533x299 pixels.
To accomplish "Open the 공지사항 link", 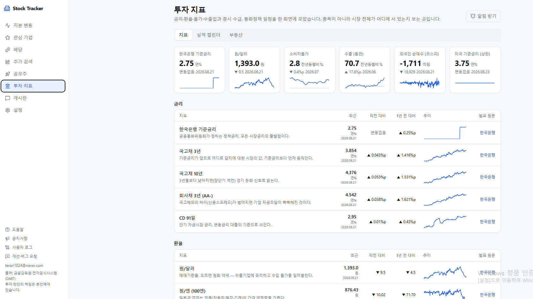I will [x=20, y=238].
